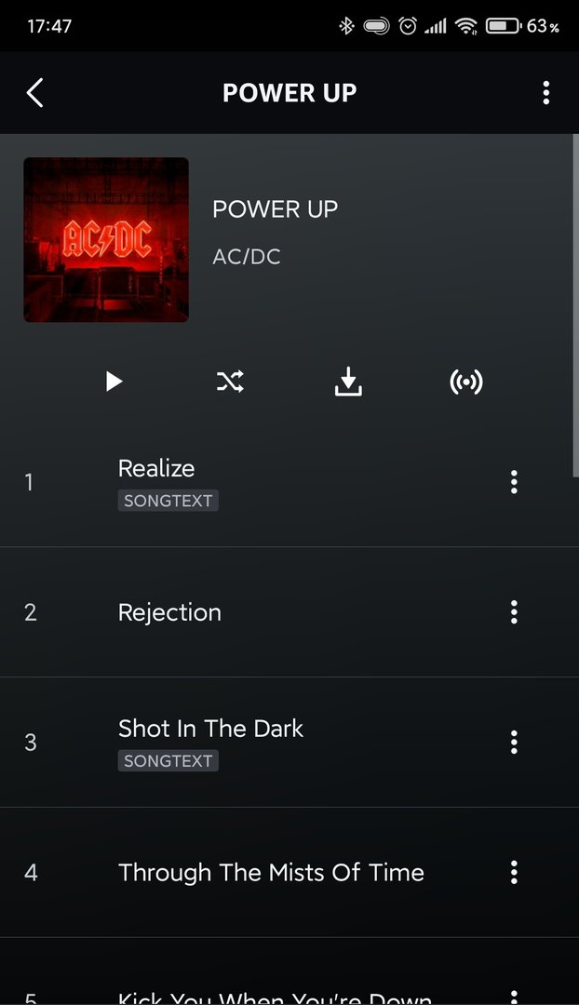Open the AC/DC artist link
The width and height of the screenshot is (579, 1005).
(247, 257)
